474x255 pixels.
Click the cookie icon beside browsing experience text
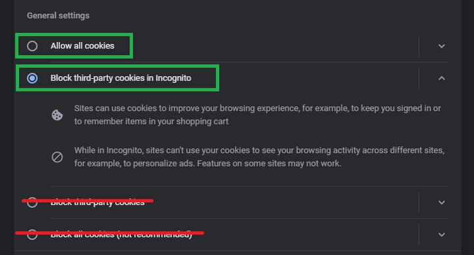click(x=57, y=115)
